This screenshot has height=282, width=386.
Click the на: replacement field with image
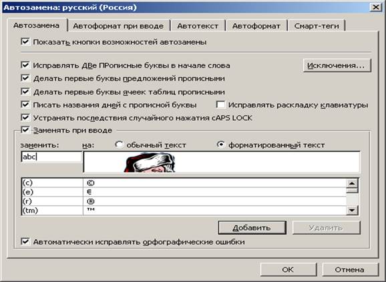click(222, 162)
